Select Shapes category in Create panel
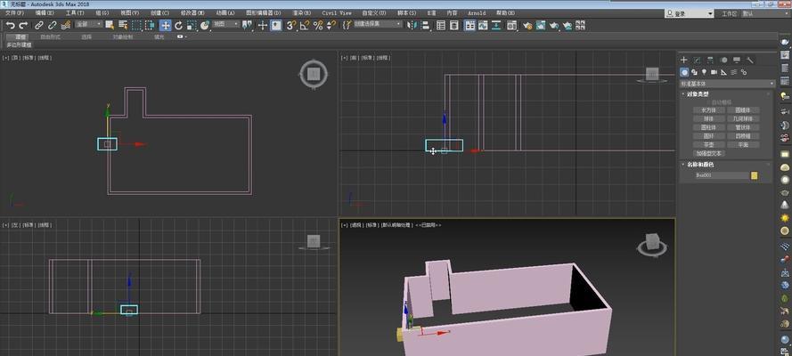Image resolution: width=792 pixels, height=356 pixels. click(x=695, y=72)
